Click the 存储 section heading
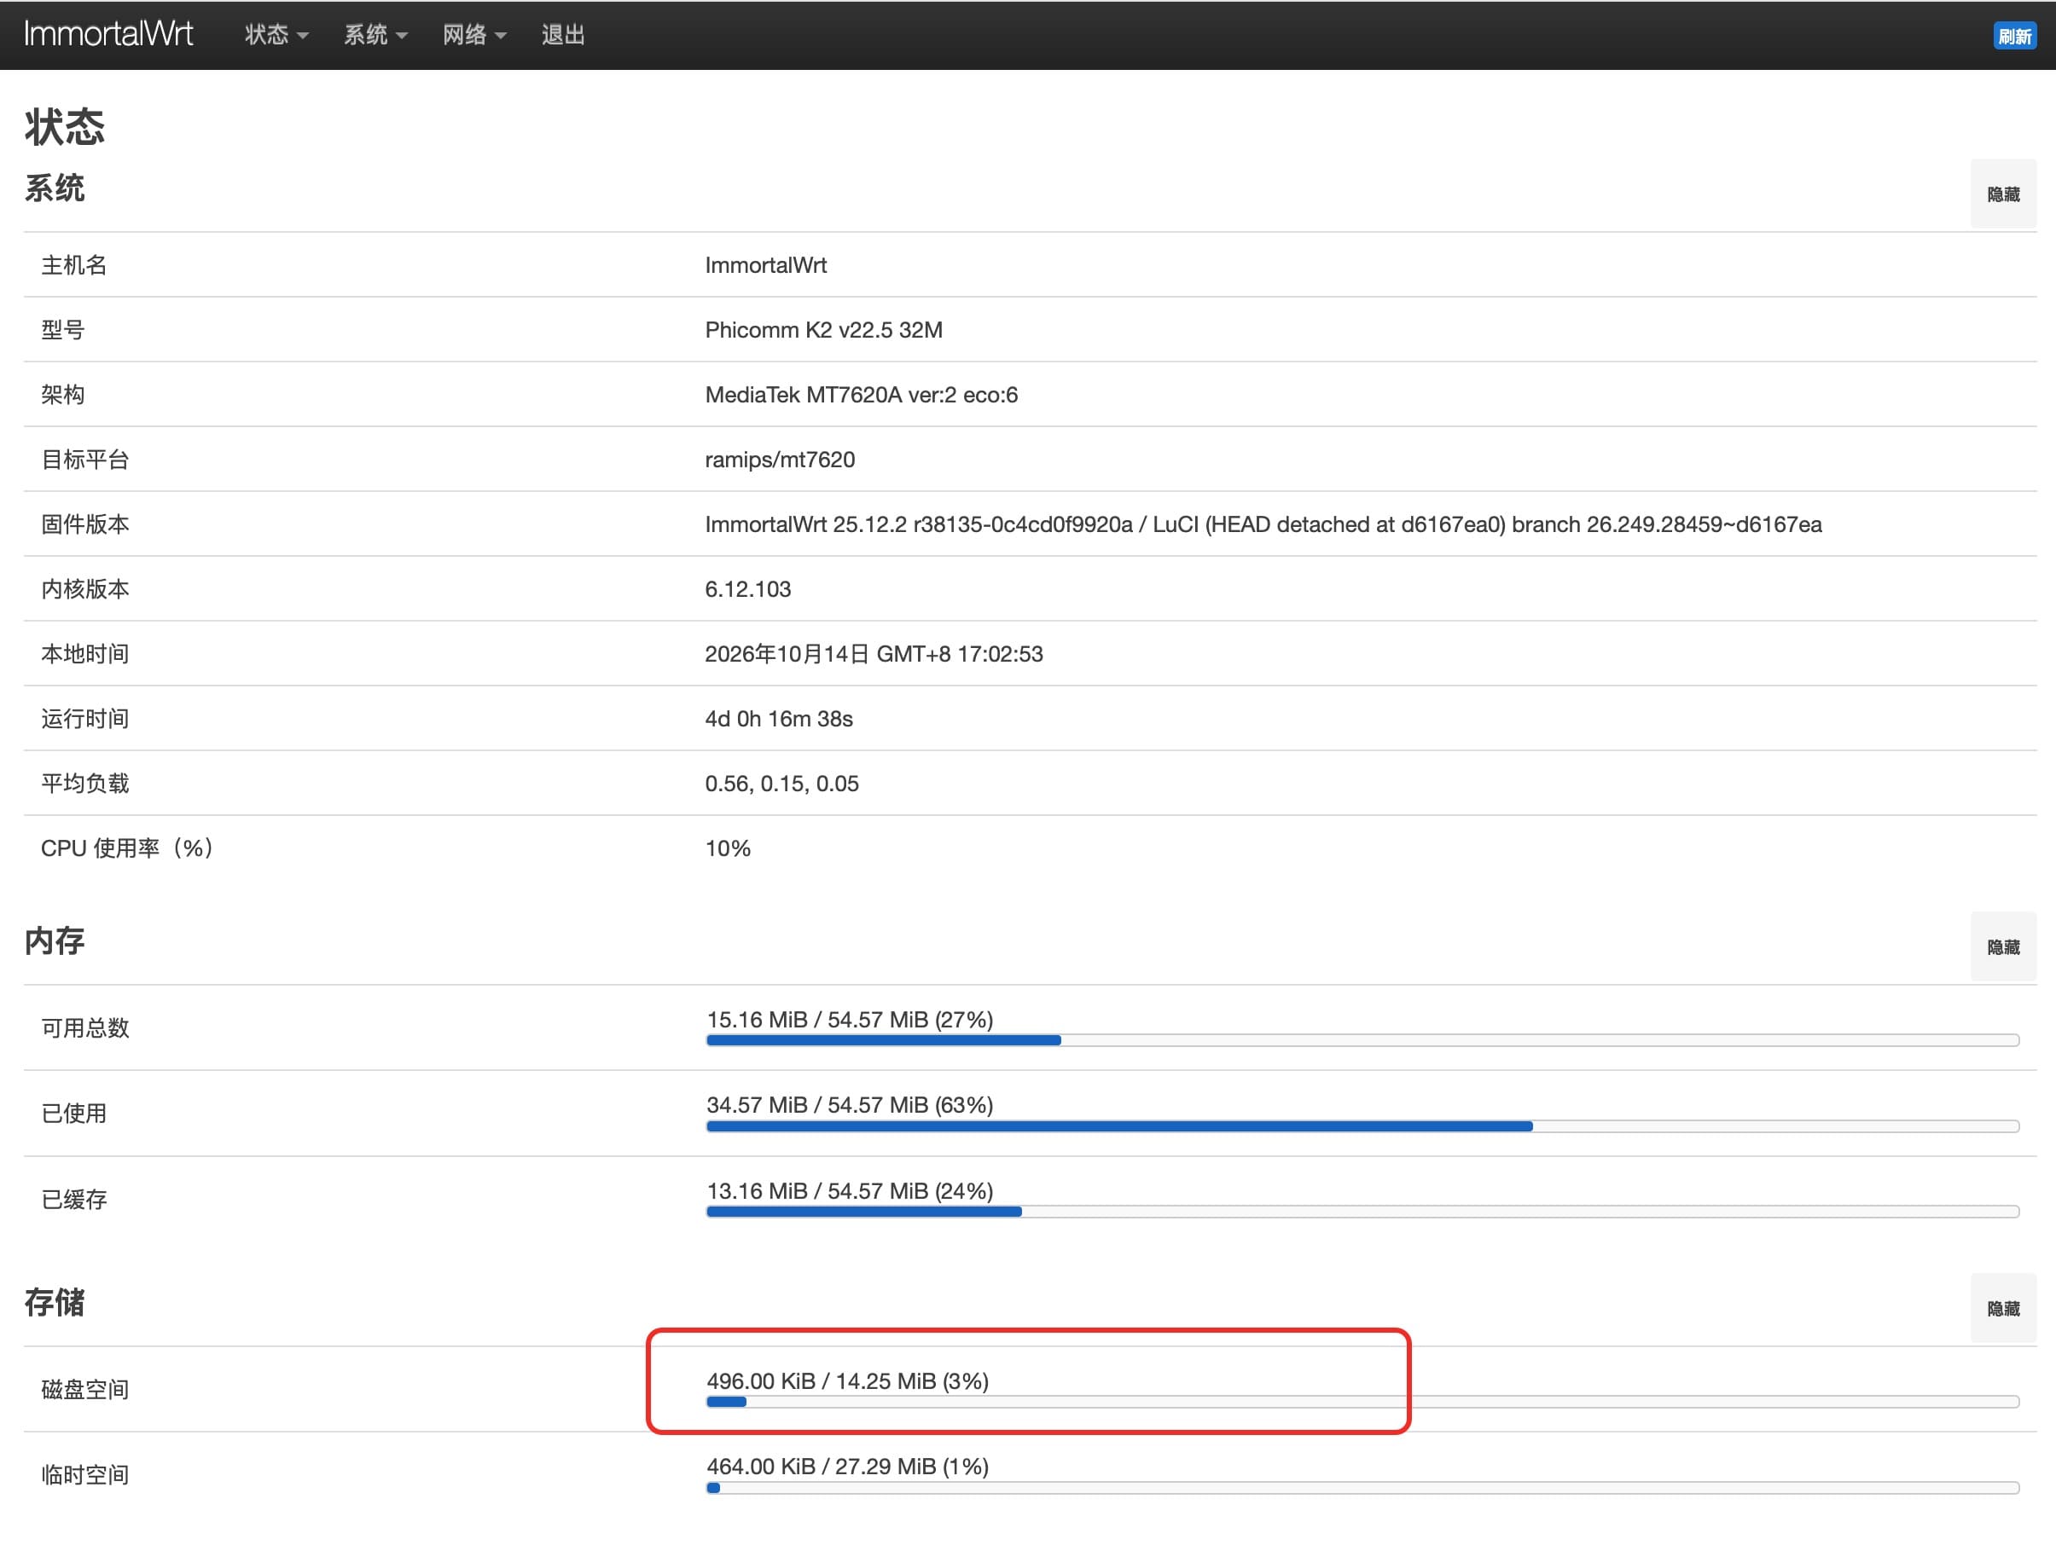 click(54, 1302)
